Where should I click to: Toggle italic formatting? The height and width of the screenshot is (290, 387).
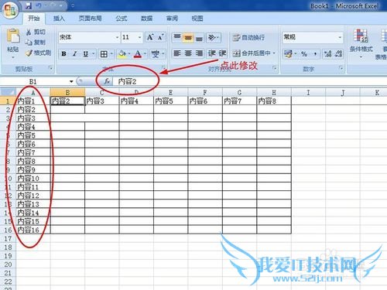(75, 54)
